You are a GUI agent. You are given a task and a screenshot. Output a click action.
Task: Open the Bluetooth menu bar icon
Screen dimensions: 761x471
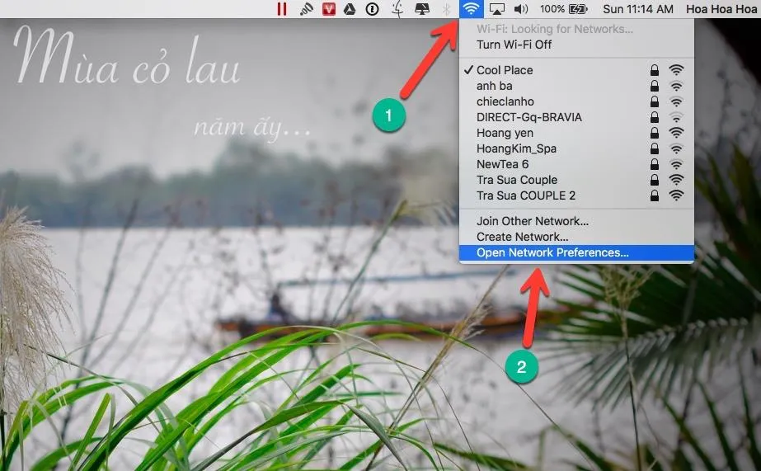[447, 9]
